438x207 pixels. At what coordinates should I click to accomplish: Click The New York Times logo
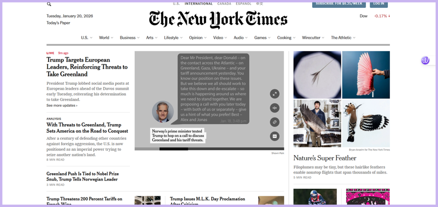click(x=218, y=20)
